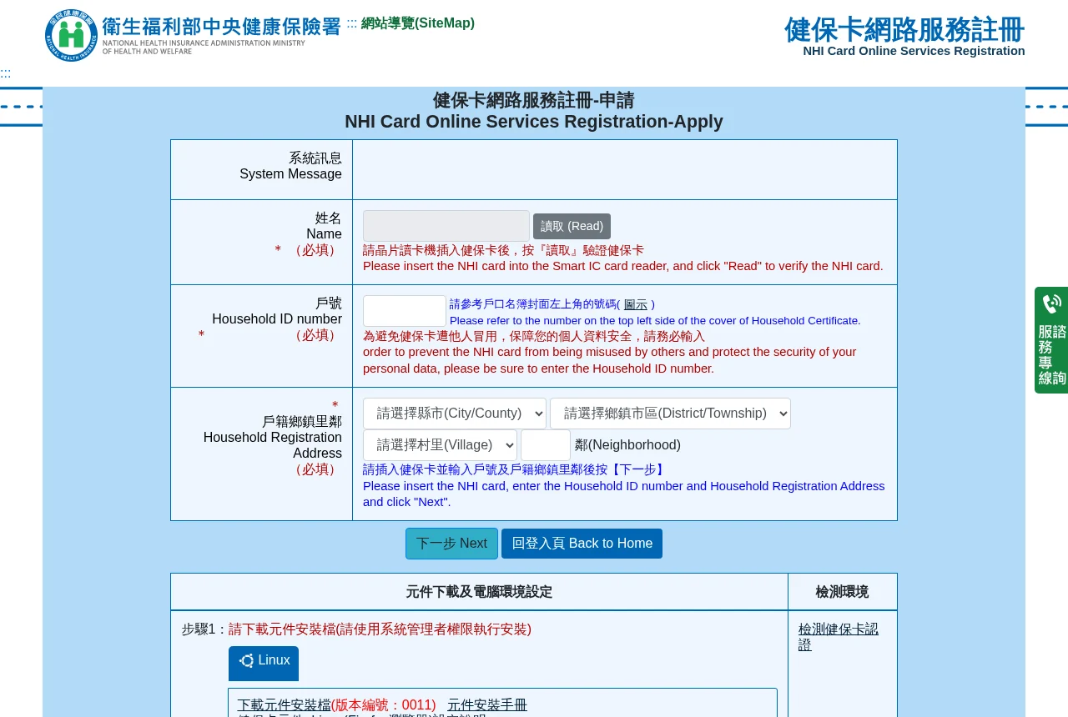Click 回登入頁 Back to Home button
This screenshot has width=1068, height=717.
coord(582,544)
